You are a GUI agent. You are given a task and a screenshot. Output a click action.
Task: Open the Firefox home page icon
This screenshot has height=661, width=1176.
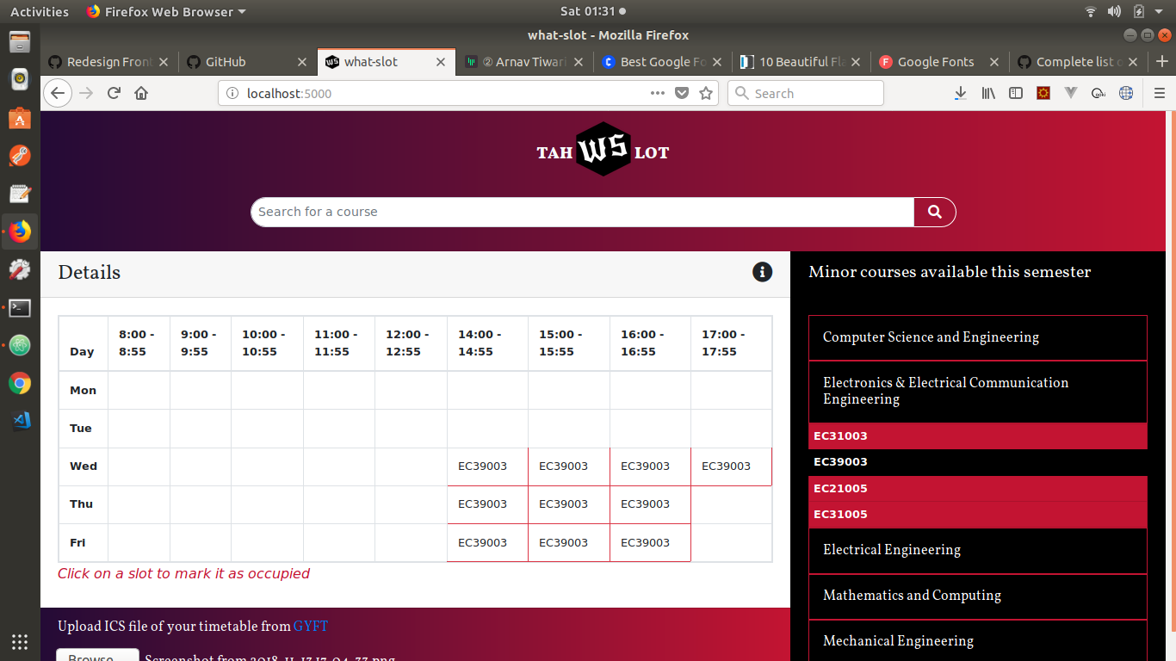141,93
